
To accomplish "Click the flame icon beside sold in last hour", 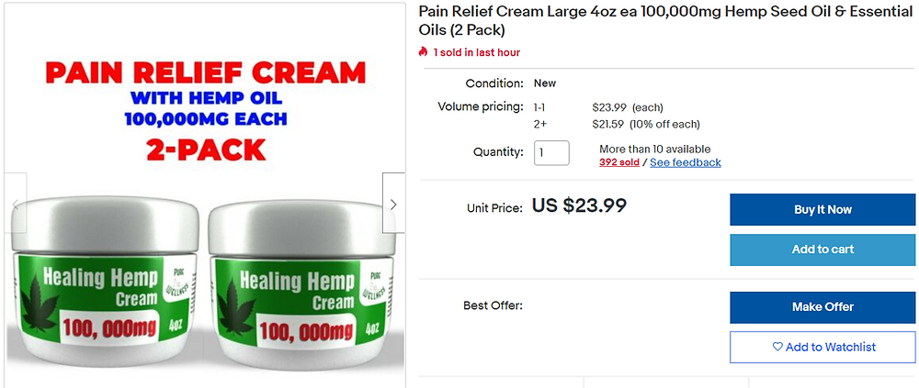I will pyautogui.click(x=423, y=52).
